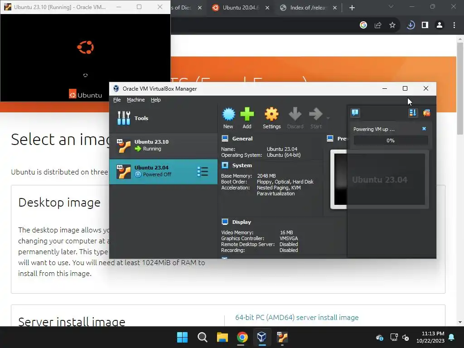Screen dimensions: 464x348
Task: Switch to the Index of /releases Chrome tab
Action: coord(308,8)
